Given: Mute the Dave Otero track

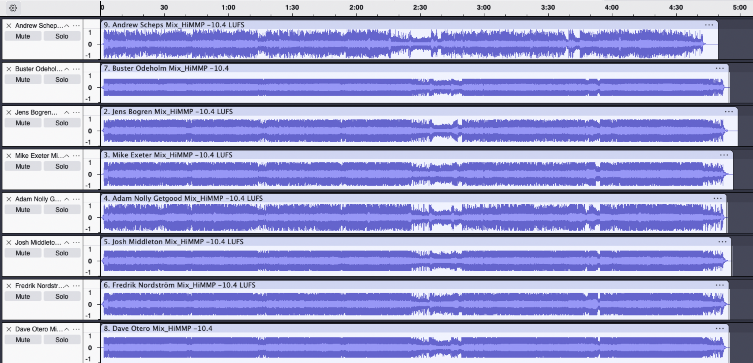Looking at the screenshot, I should (x=23, y=340).
